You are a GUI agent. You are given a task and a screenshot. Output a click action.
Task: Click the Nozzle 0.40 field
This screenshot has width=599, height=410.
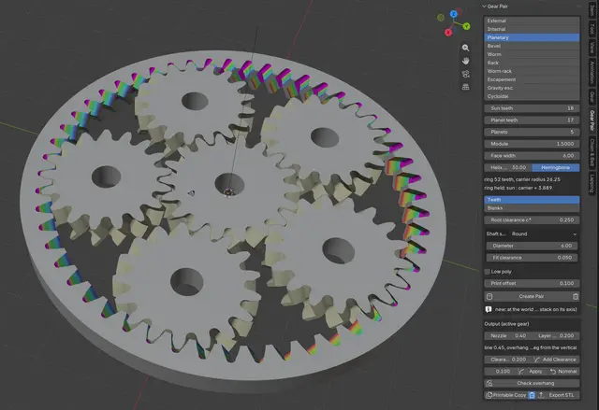coord(507,335)
